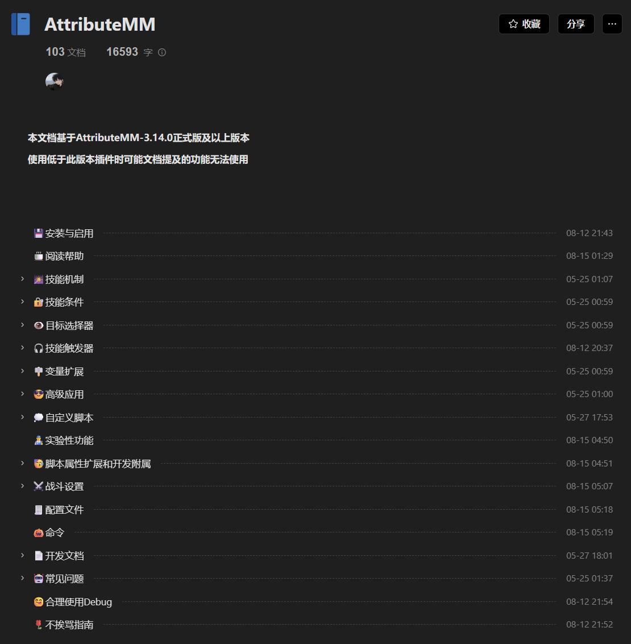Click the author avatar thumbnail
This screenshot has width=631, height=644.
[54, 81]
